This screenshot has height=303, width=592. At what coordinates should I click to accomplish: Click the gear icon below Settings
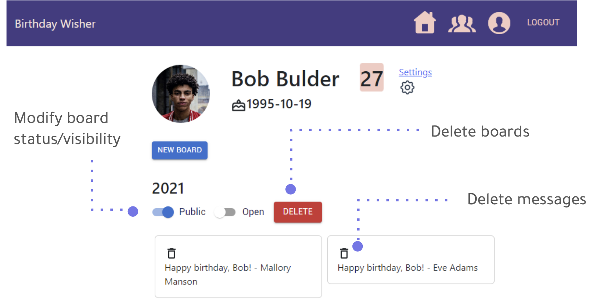407,87
